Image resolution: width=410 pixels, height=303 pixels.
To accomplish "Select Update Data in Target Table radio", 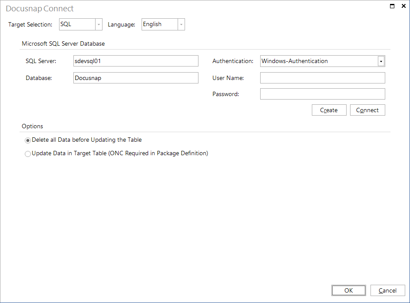I will [x=28, y=154].
